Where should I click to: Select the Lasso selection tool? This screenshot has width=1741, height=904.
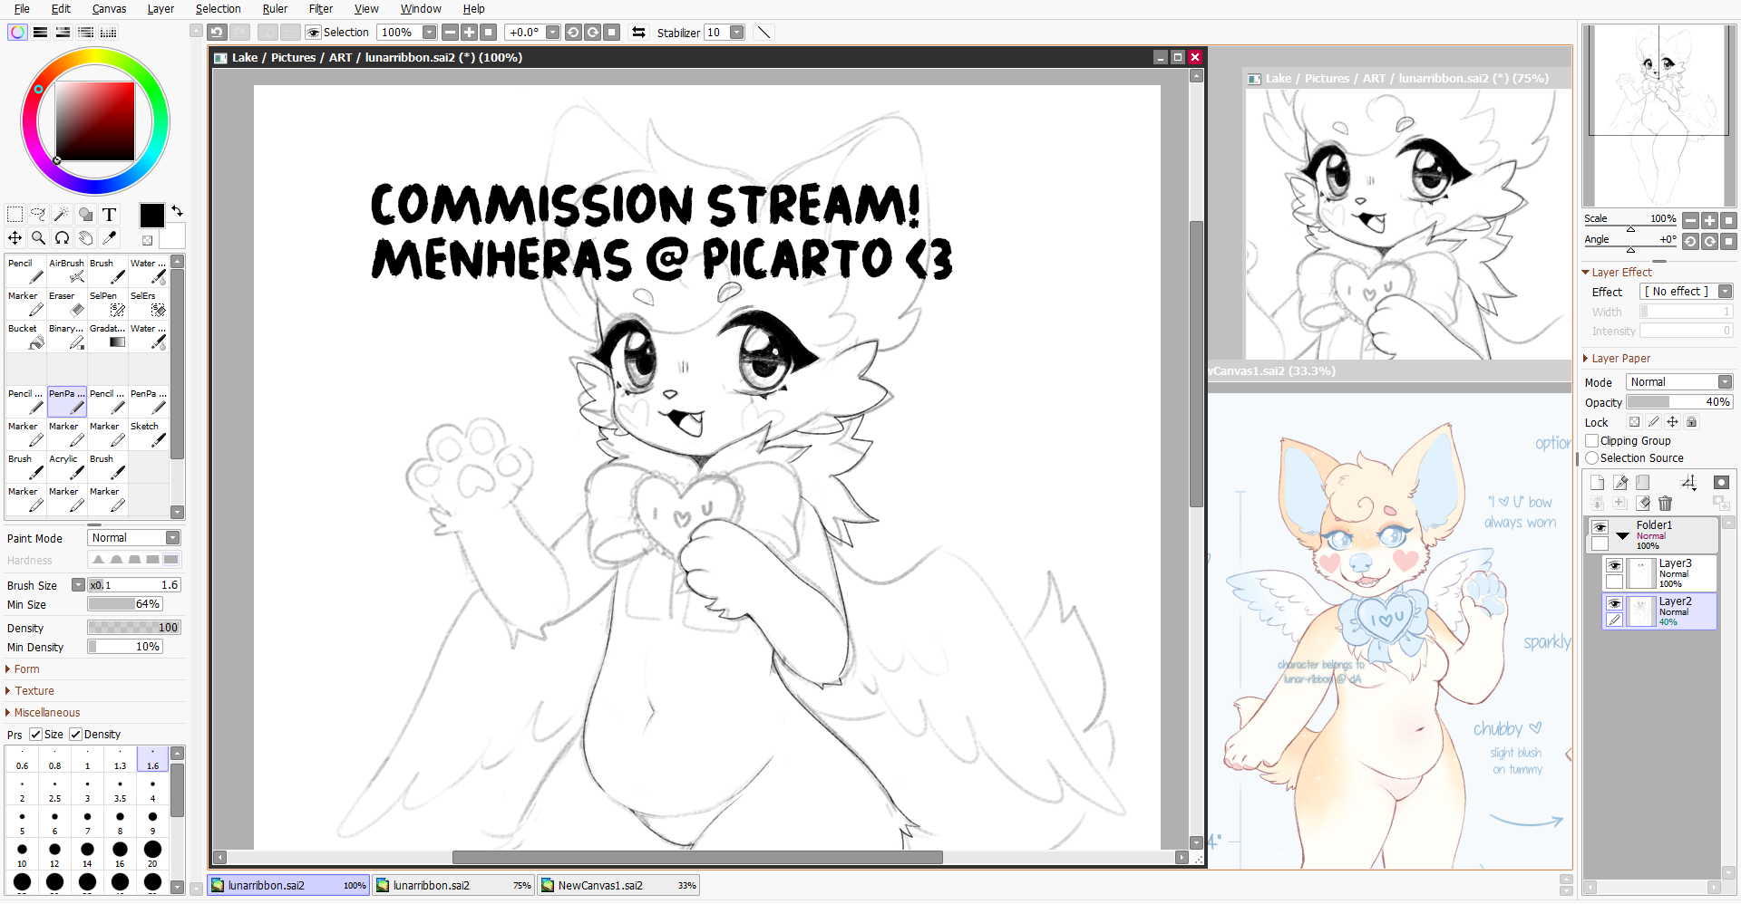38,215
